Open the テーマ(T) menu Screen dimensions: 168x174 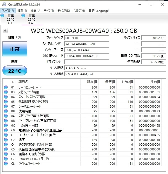click(x=49, y=11)
